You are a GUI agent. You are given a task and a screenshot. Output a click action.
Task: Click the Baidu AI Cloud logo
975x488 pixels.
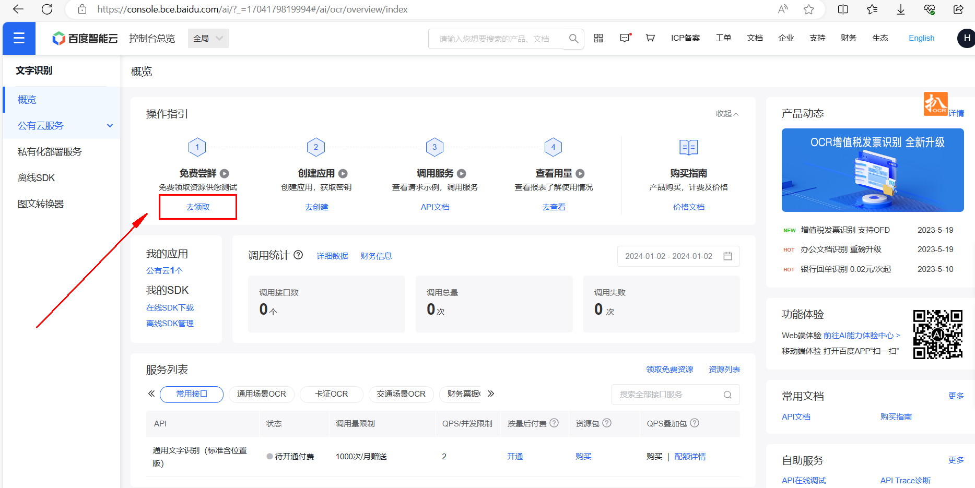click(x=85, y=38)
